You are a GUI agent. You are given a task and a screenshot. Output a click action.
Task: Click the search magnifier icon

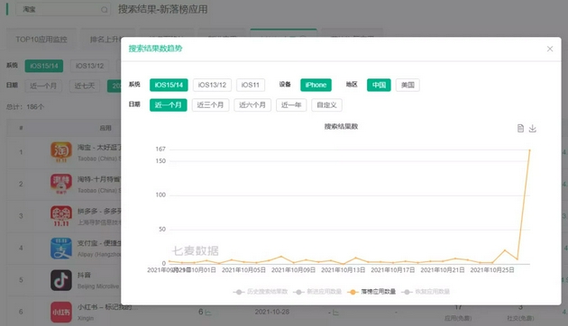tap(105, 10)
